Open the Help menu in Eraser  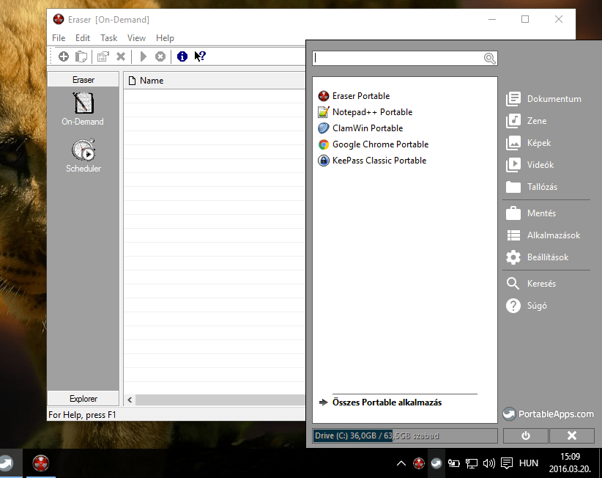[x=165, y=38]
